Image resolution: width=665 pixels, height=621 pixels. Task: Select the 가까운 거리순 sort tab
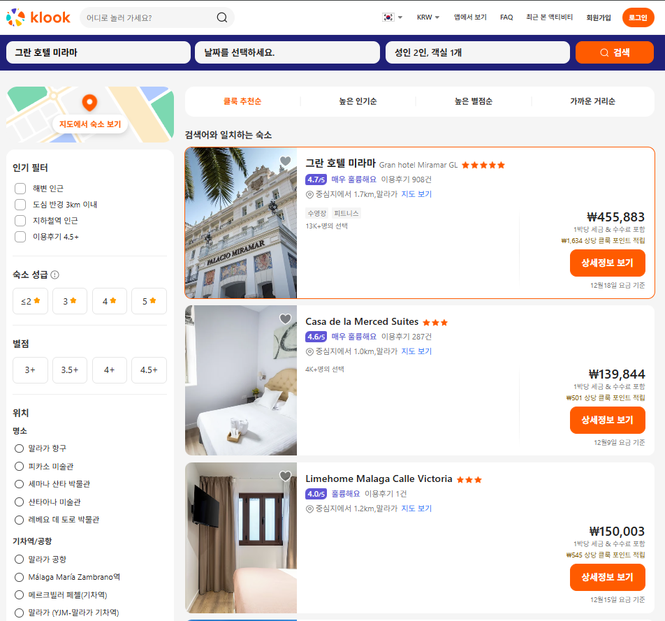(592, 101)
